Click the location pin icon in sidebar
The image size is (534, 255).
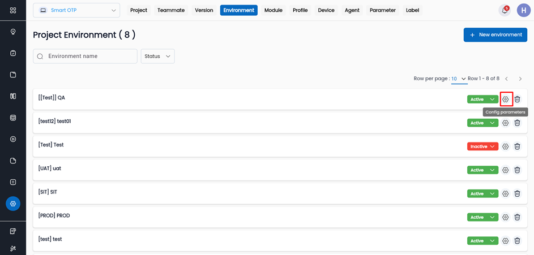pyautogui.click(x=13, y=32)
